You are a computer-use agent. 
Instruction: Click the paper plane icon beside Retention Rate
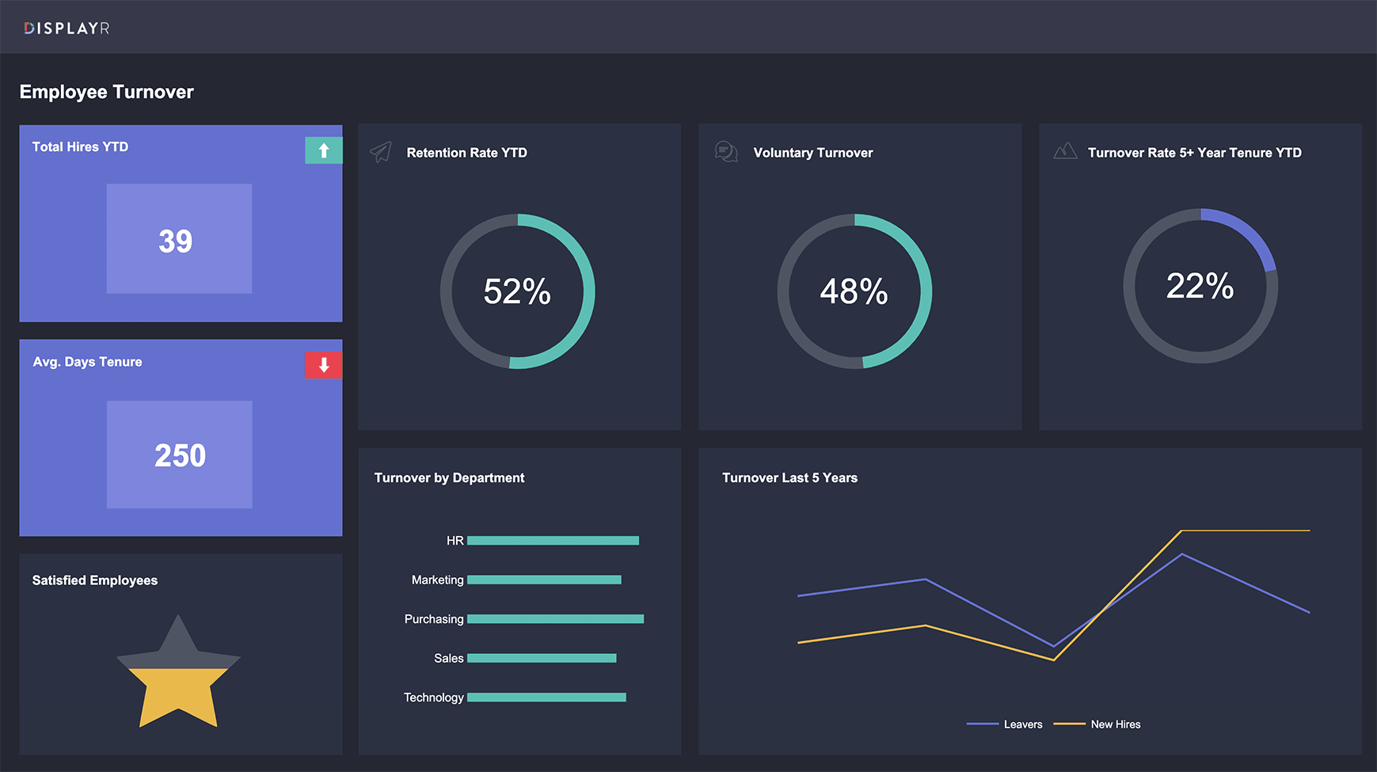[381, 152]
